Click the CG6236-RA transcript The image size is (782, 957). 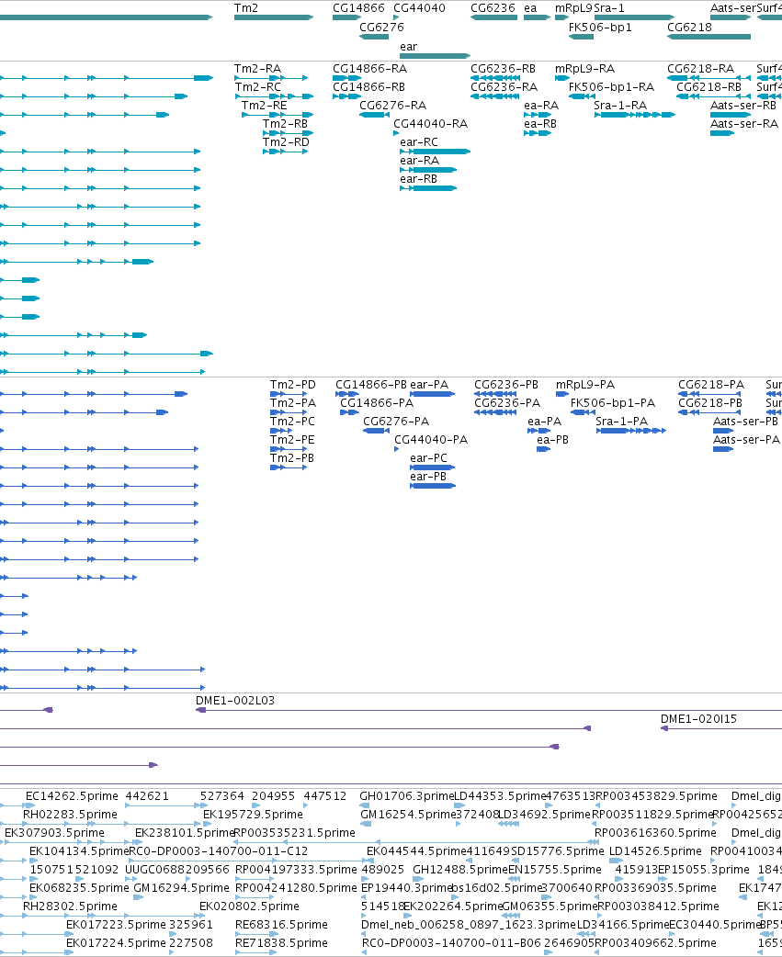[495, 96]
